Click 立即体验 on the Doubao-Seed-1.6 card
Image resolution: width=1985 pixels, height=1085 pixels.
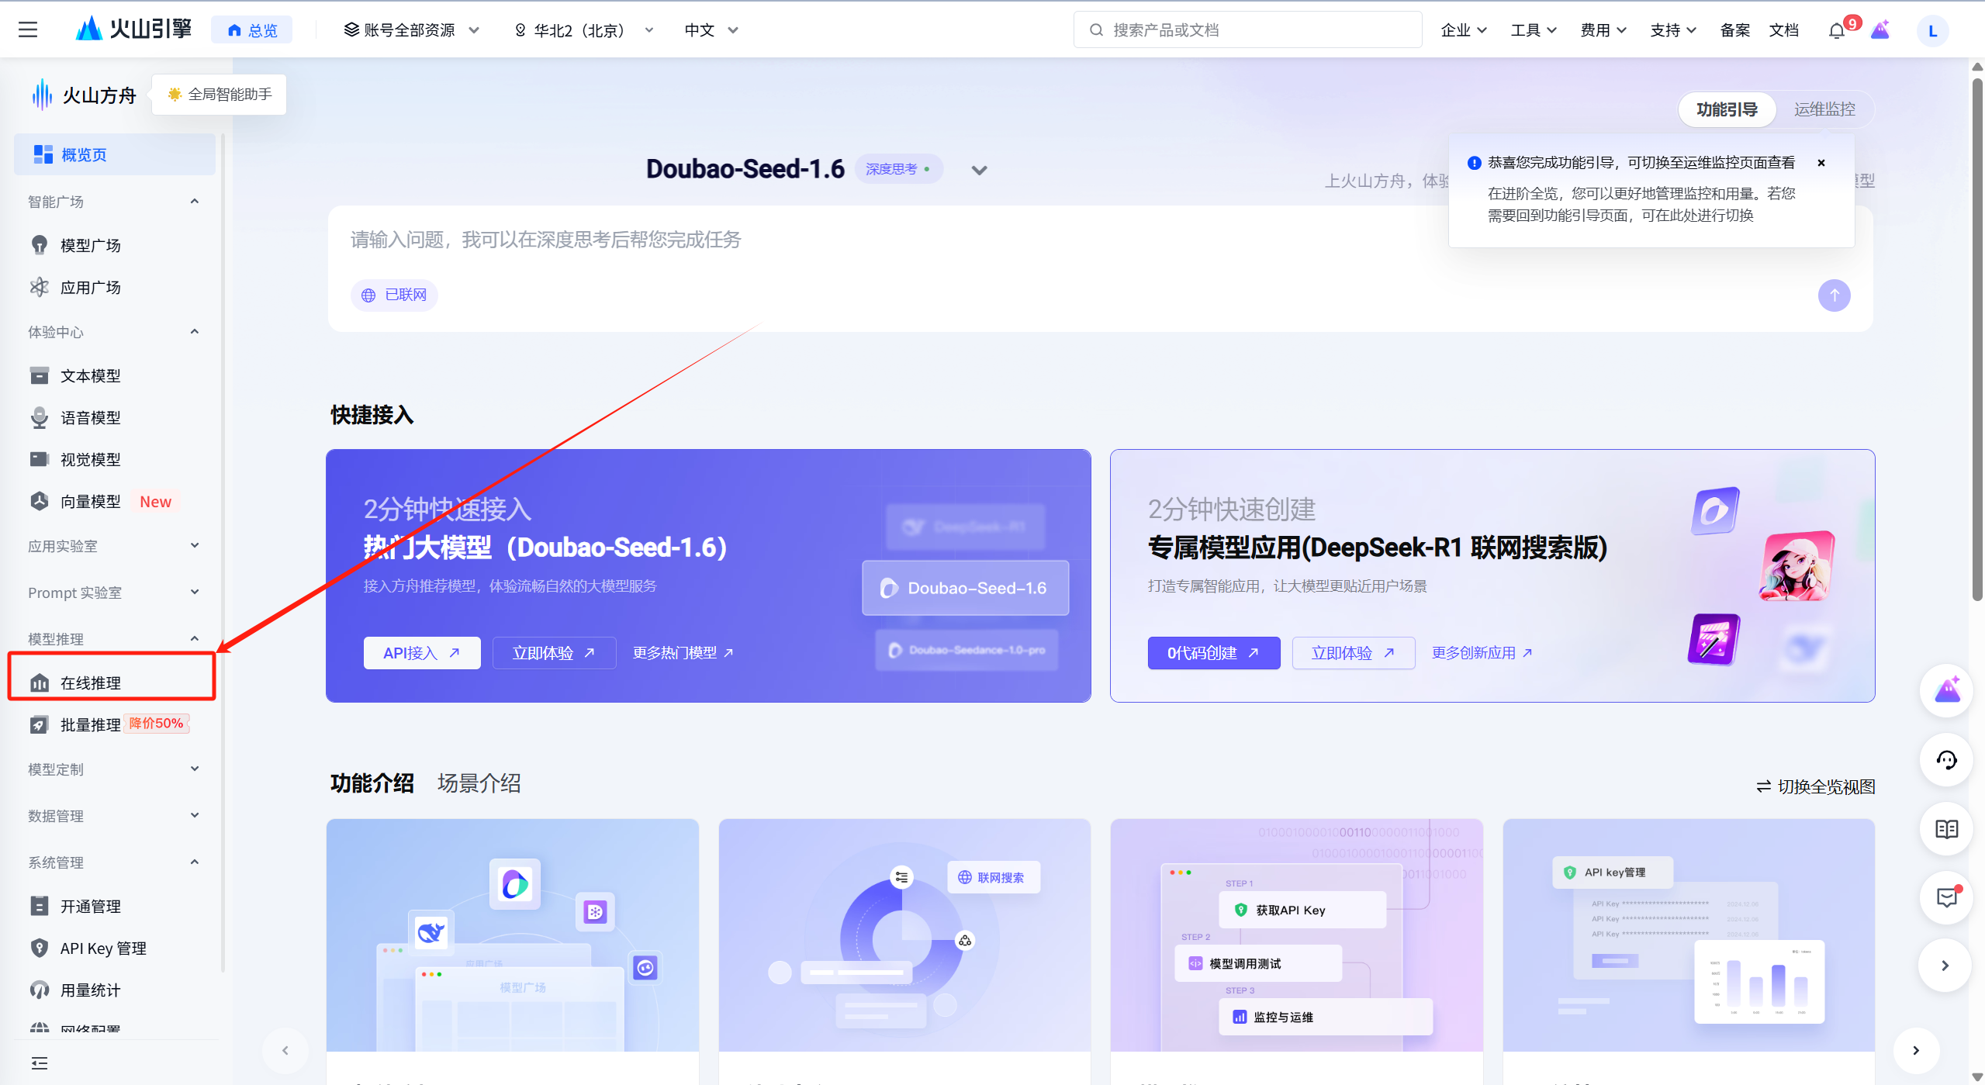[x=554, y=652]
